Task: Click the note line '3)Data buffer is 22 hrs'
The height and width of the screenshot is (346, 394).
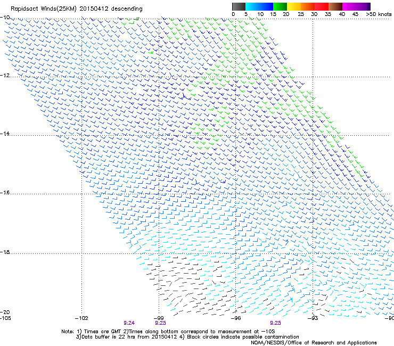Action: tap(187, 337)
